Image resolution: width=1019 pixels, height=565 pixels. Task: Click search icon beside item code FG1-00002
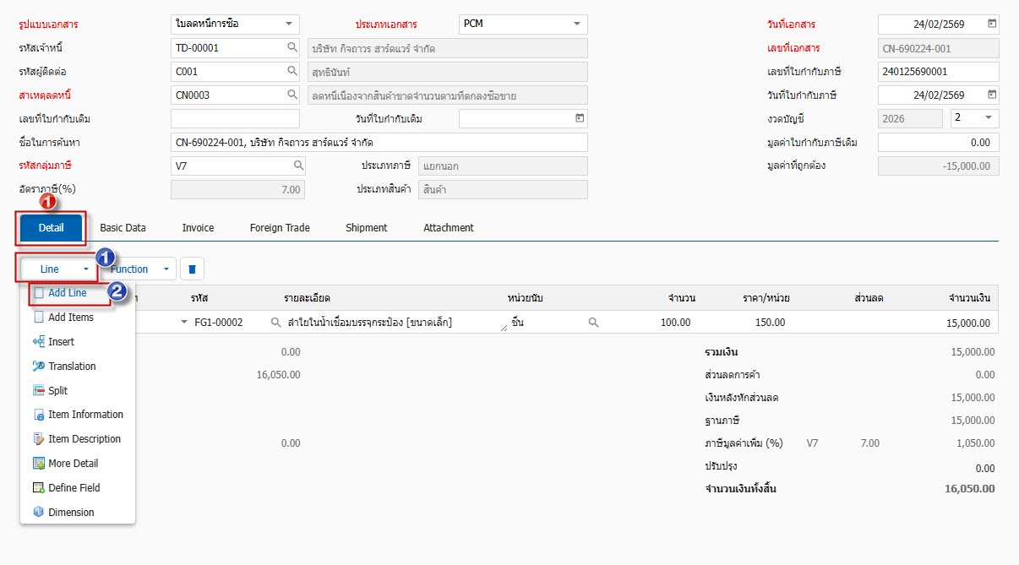click(275, 323)
